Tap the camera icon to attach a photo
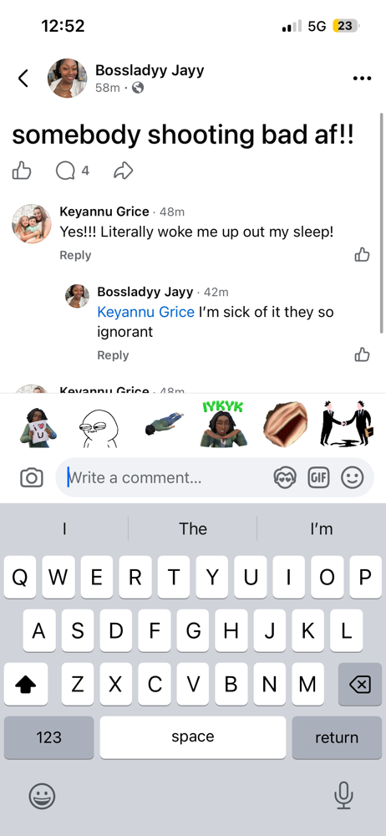This screenshot has height=836, width=386. [x=32, y=477]
